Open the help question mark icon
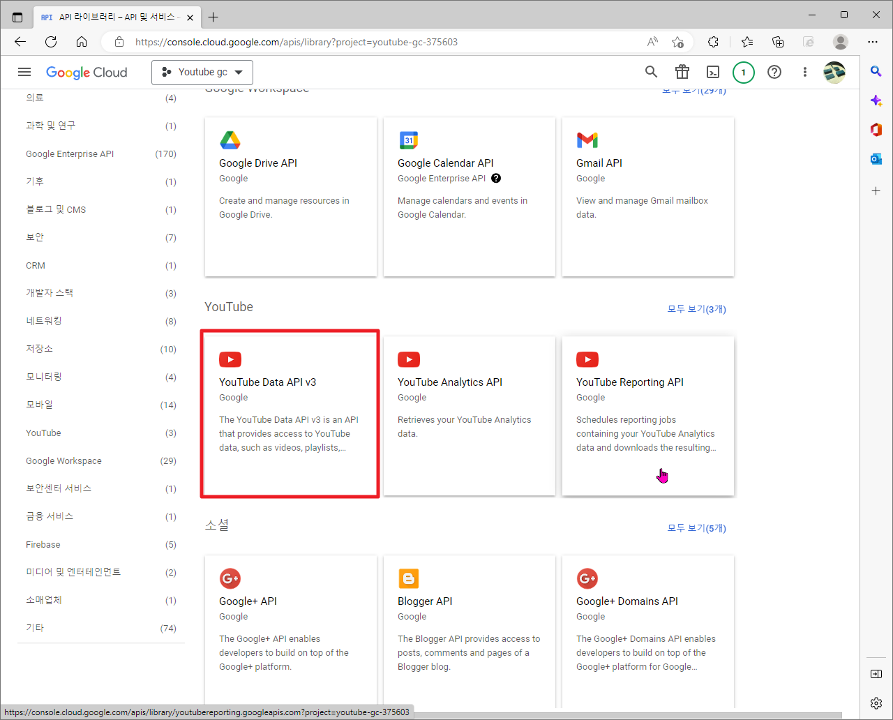This screenshot has width=893, height=720. tap(774, 72)
